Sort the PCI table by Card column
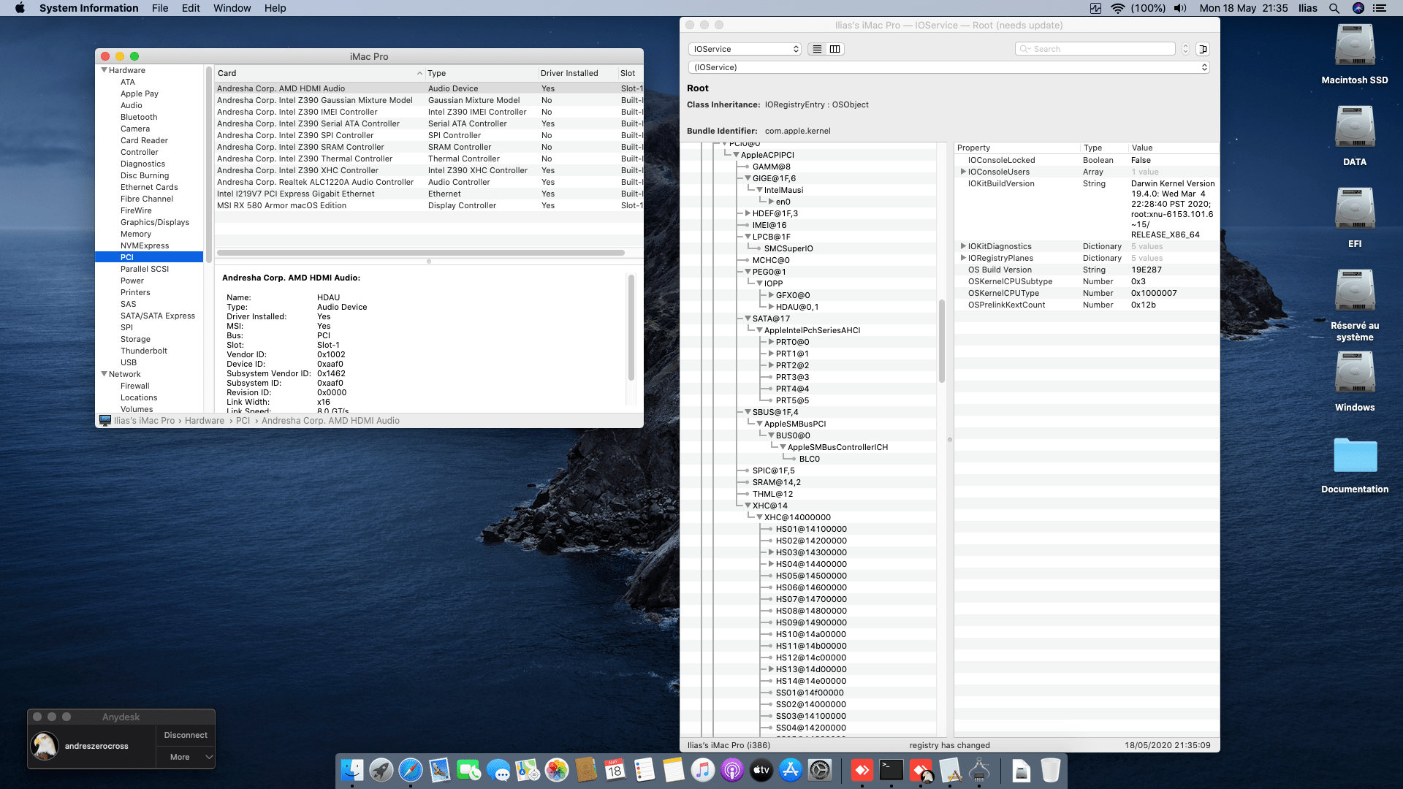 coord(319,73)
